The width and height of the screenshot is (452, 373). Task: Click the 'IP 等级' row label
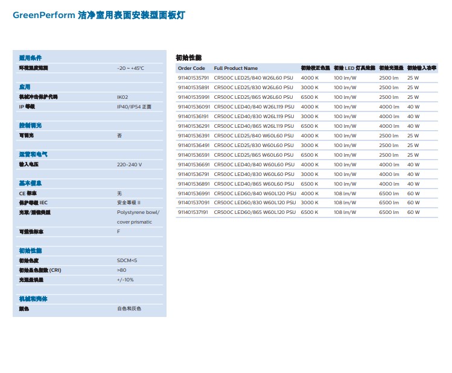(x=27, y=107)
